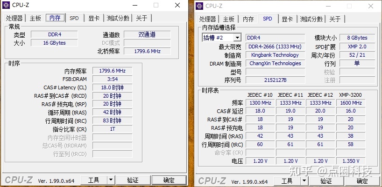Image resolution: width=382 pixels, height=187 pixels.
Task: Open the 主板 tab in right window
Action: pos(228,19)
